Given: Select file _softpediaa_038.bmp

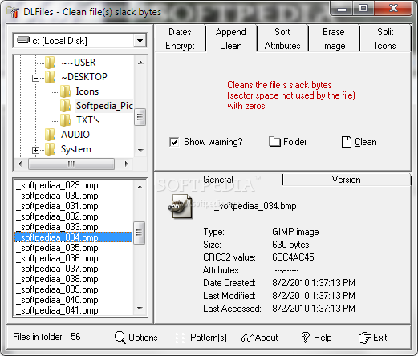Looking at the screenshot, I should pyautogui.click(x=74, y=279).
